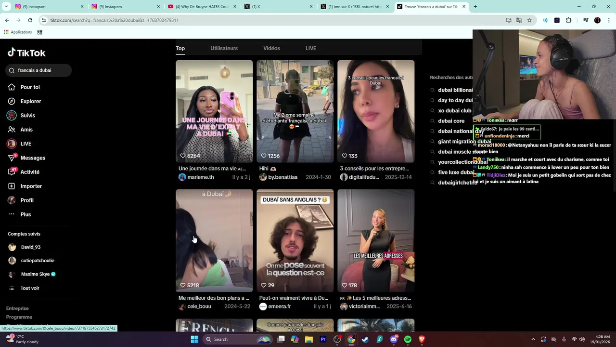616x347 pixels.
Task: Open the Chrome extensions puzzle icon
Action: (x=569, y=20)
